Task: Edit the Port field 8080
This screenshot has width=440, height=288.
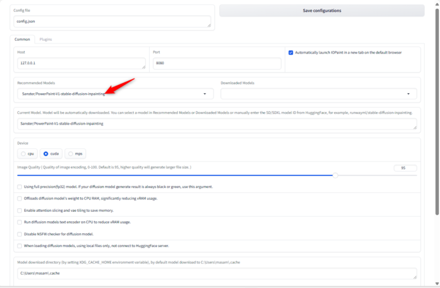Action: point(217,63)
